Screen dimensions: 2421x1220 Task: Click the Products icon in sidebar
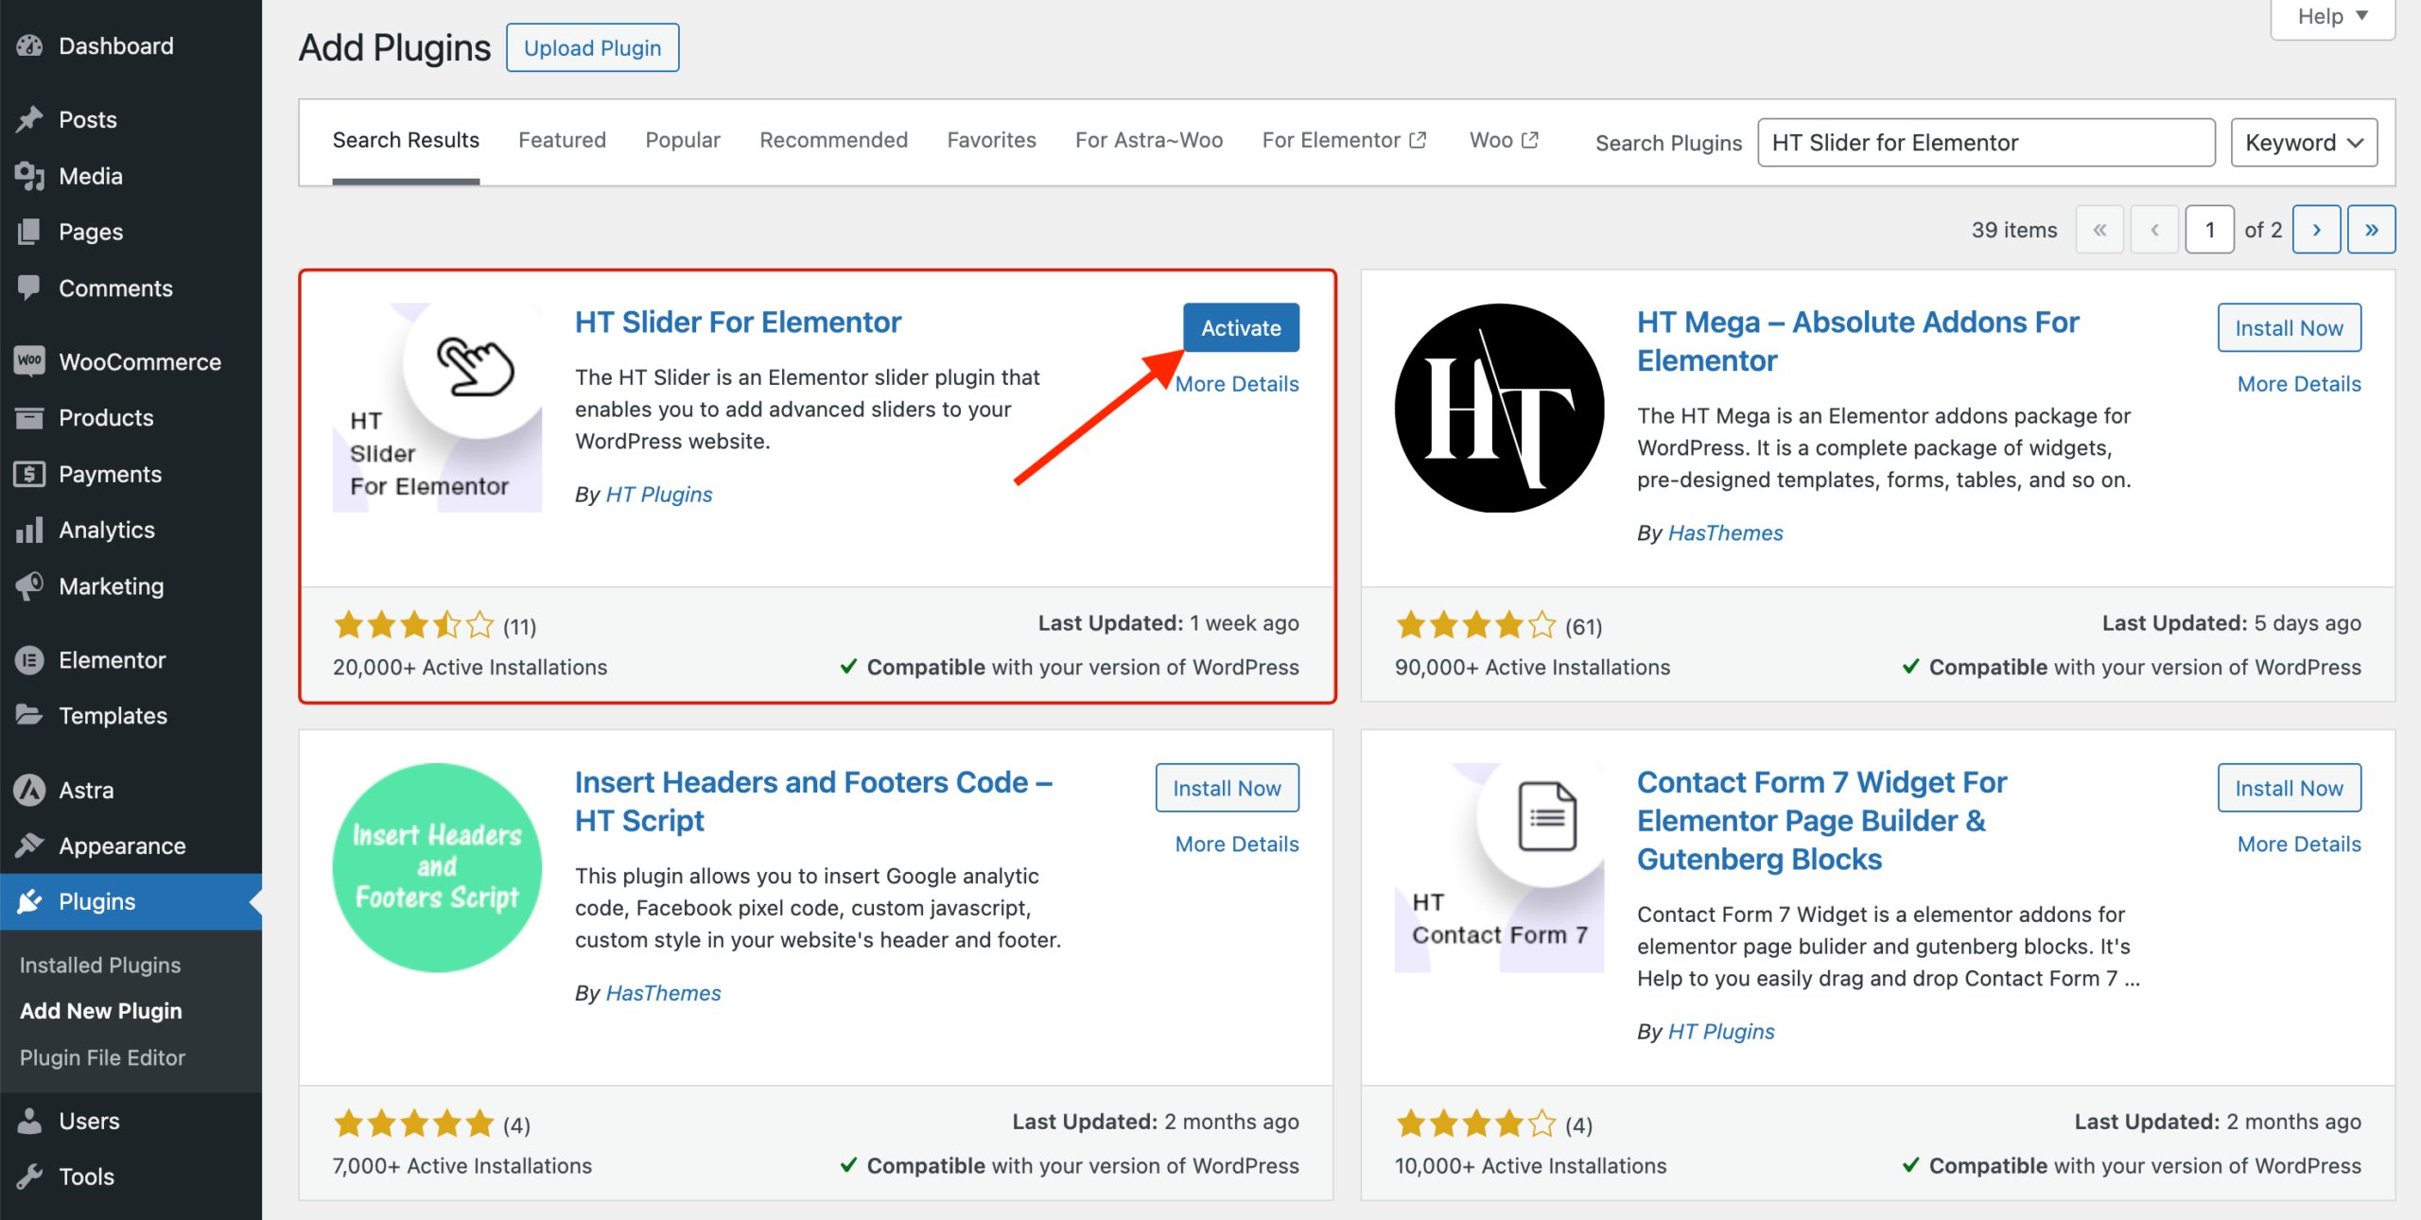click(29, 417)
